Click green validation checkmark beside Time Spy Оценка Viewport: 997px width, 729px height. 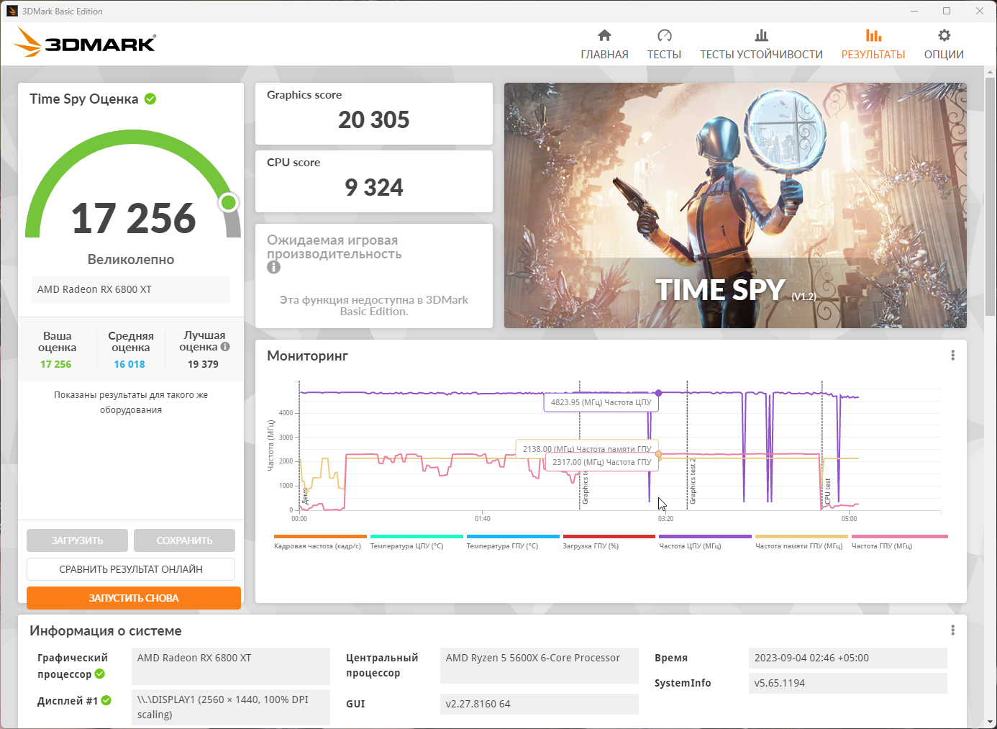(150, 99)
